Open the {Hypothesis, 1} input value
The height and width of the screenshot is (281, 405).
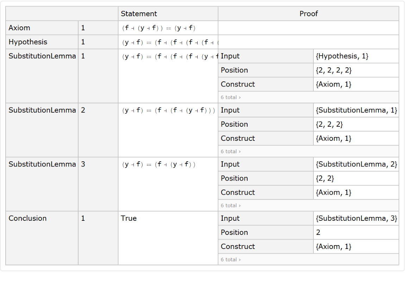tap(342, 56)
